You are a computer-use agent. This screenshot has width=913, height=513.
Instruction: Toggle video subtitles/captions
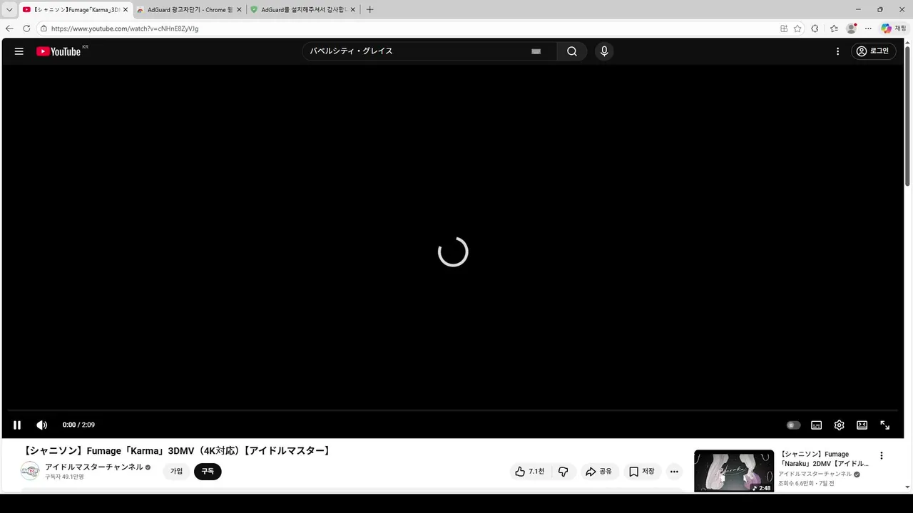(x=816, y=425)
